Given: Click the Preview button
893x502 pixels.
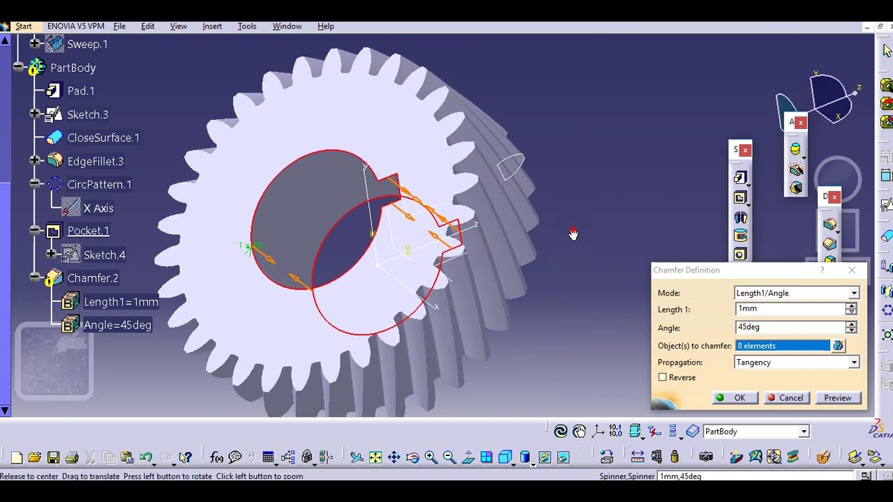Looking at the screenshot, I should 838,398.
